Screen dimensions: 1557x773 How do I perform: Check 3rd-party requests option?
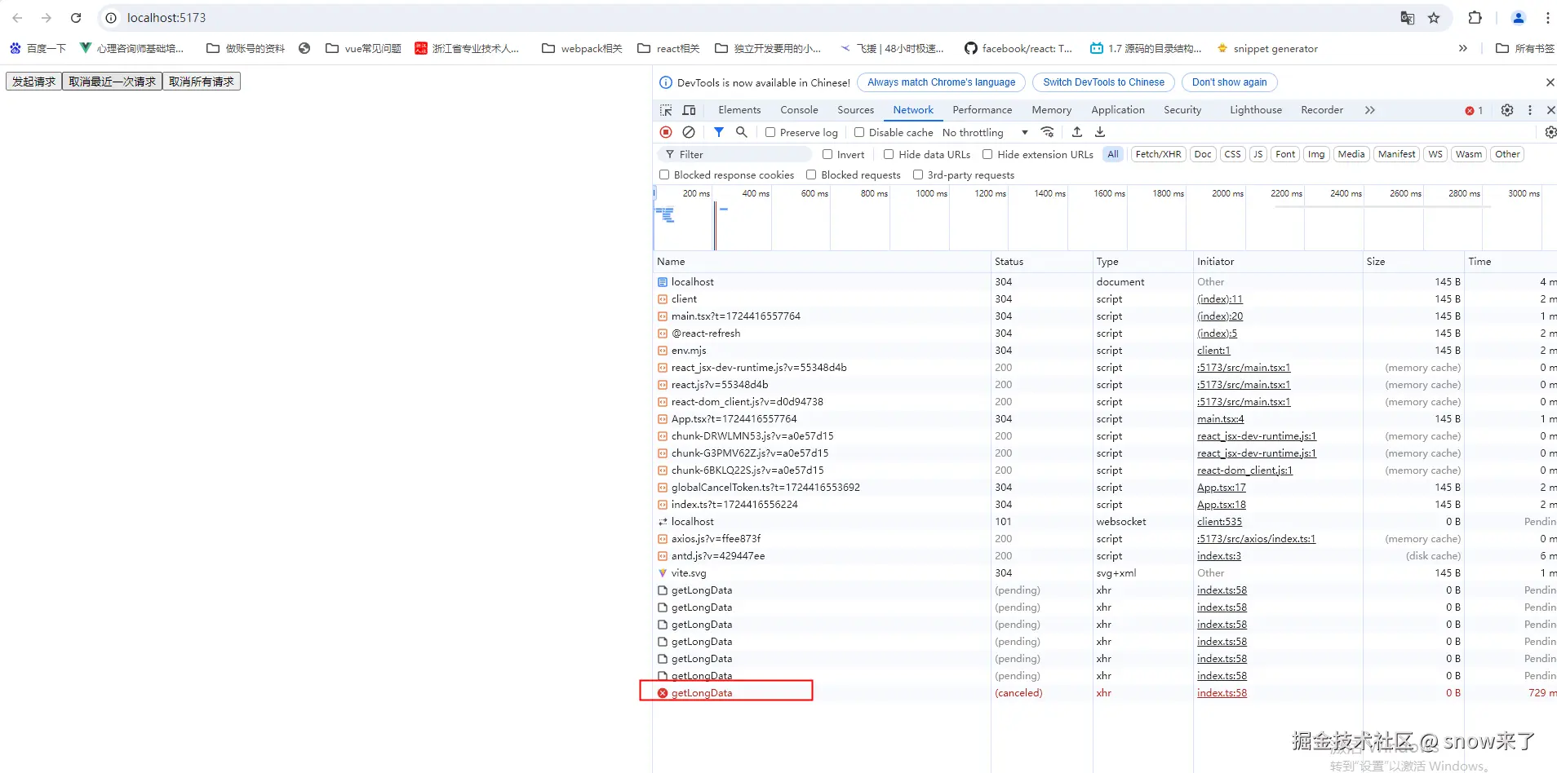(918, 174)
